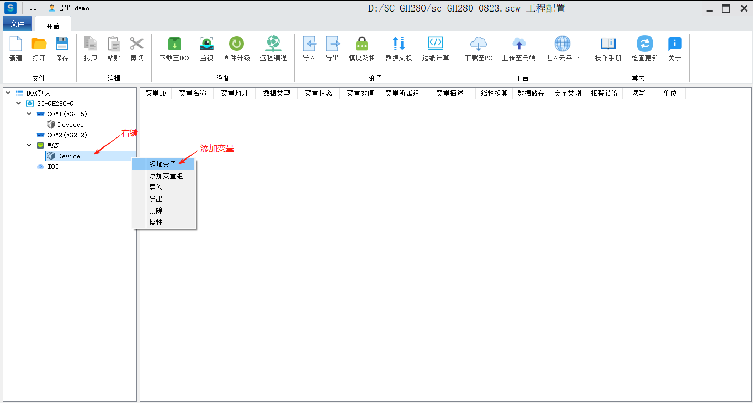
Task: Open 远程编程 remote programming
Action: [x=273, y=44]
